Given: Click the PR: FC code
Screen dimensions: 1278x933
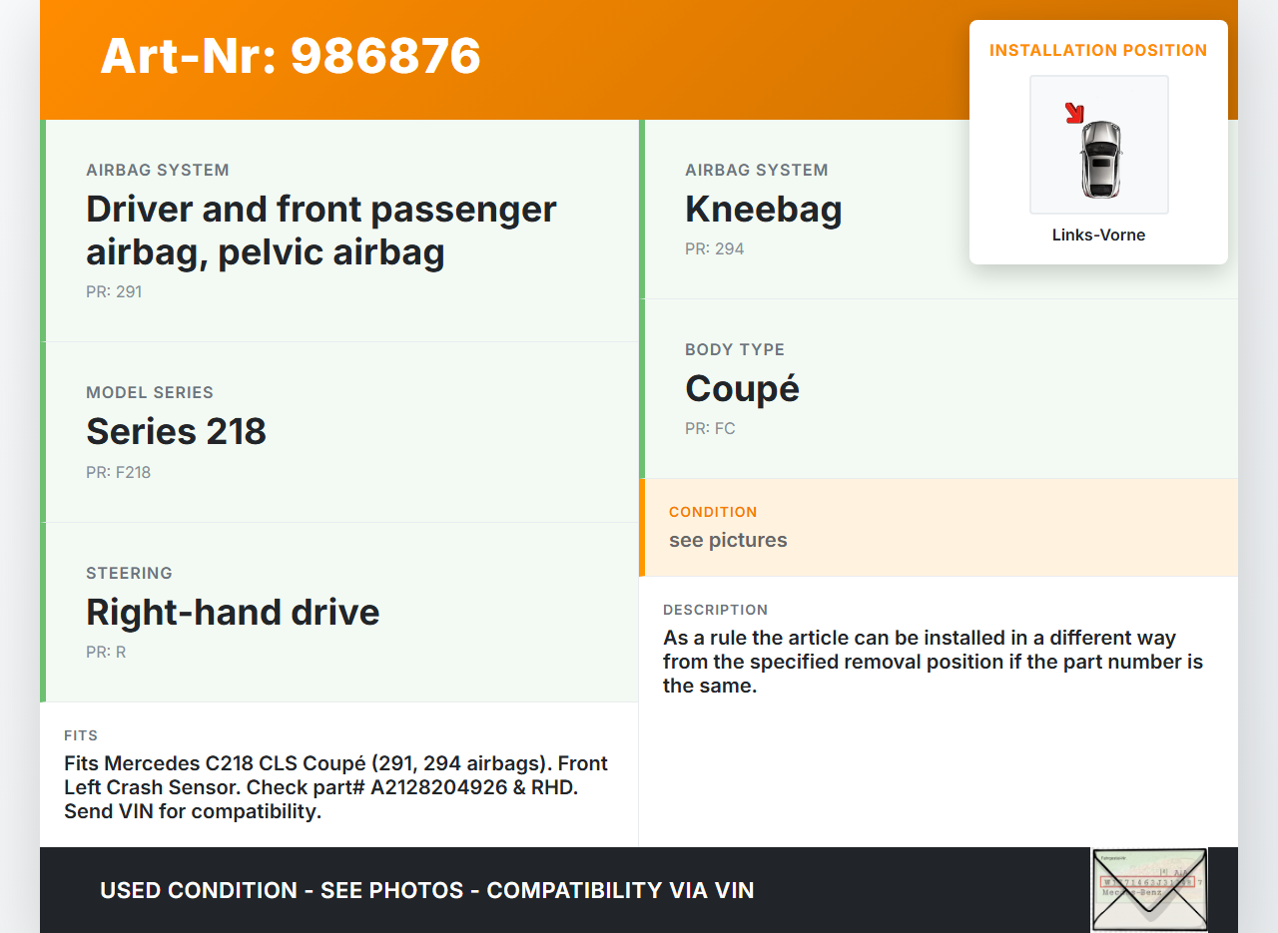Looking at the screenshot, I should [710, 429].
